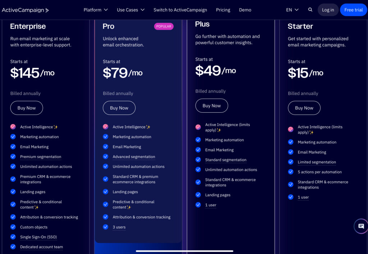Click the check beside Dedicated account team
368x254 pixels.
13,247
